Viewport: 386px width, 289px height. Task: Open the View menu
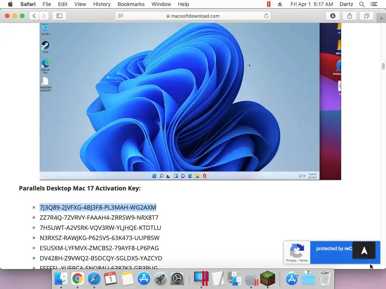point(80,4)
